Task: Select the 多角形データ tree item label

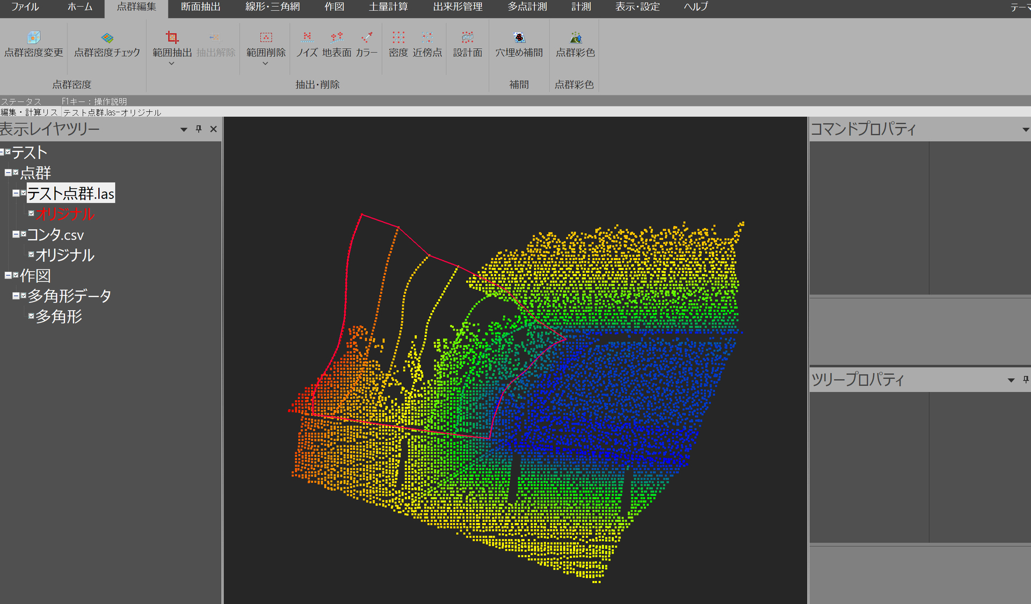Action: coord(69,296)
